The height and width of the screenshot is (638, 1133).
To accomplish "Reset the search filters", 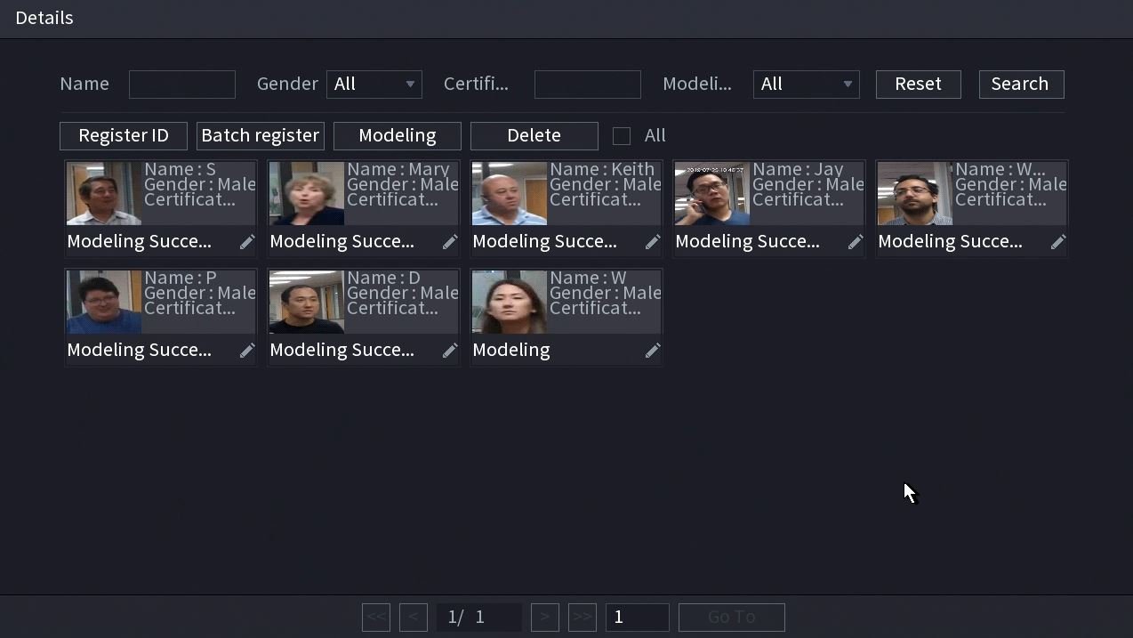I will click(x=918, y=85).
